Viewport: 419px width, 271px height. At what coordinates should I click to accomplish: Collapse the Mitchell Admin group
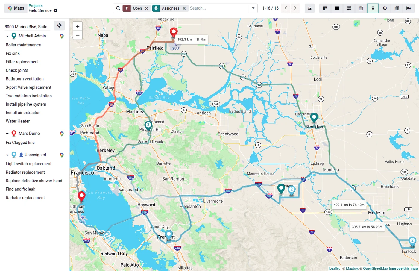click(x=7, y=36)
